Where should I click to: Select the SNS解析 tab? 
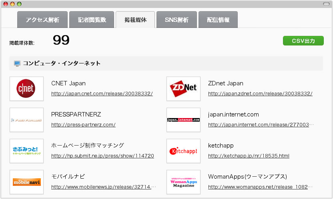coord(177,20)
